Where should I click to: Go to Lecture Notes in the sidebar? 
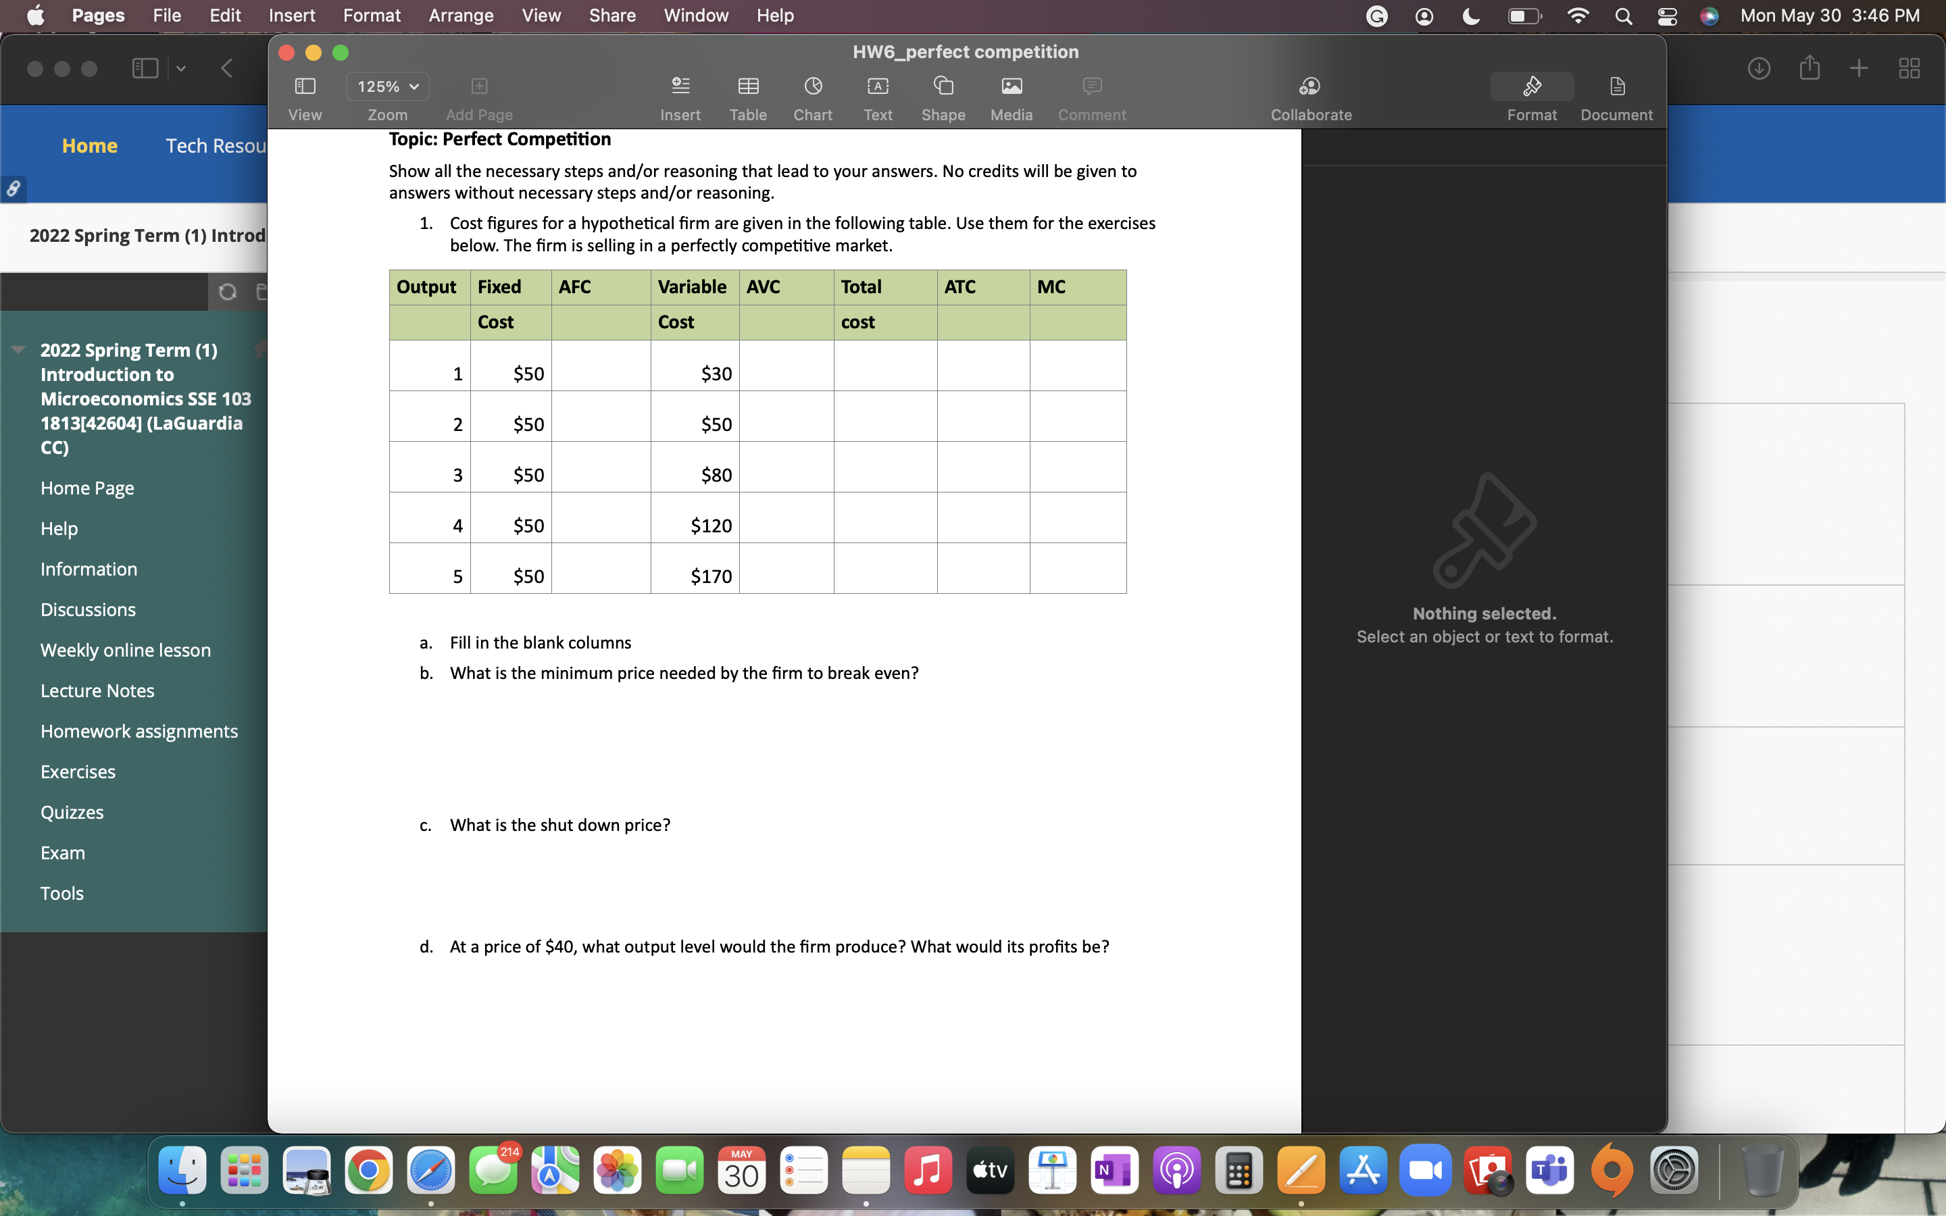tap(97, 690)
